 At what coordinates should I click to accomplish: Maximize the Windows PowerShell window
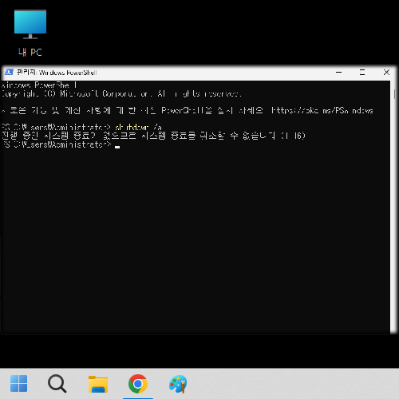(362, 72)
